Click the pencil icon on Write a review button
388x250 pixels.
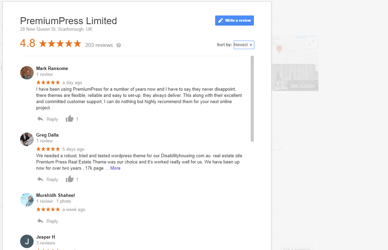coord(220,20)
